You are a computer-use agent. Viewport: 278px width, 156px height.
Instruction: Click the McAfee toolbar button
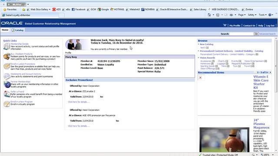[x=17, y=4]
